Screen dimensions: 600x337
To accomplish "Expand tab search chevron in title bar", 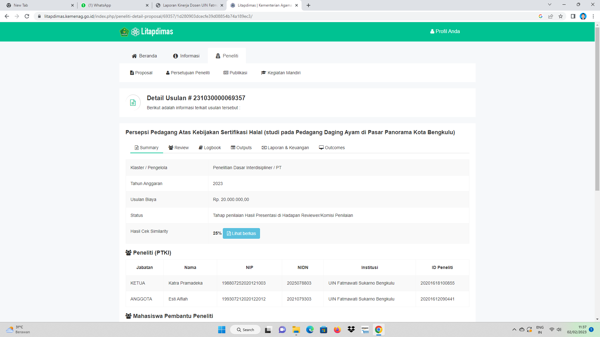I will [x=549, y=5].
